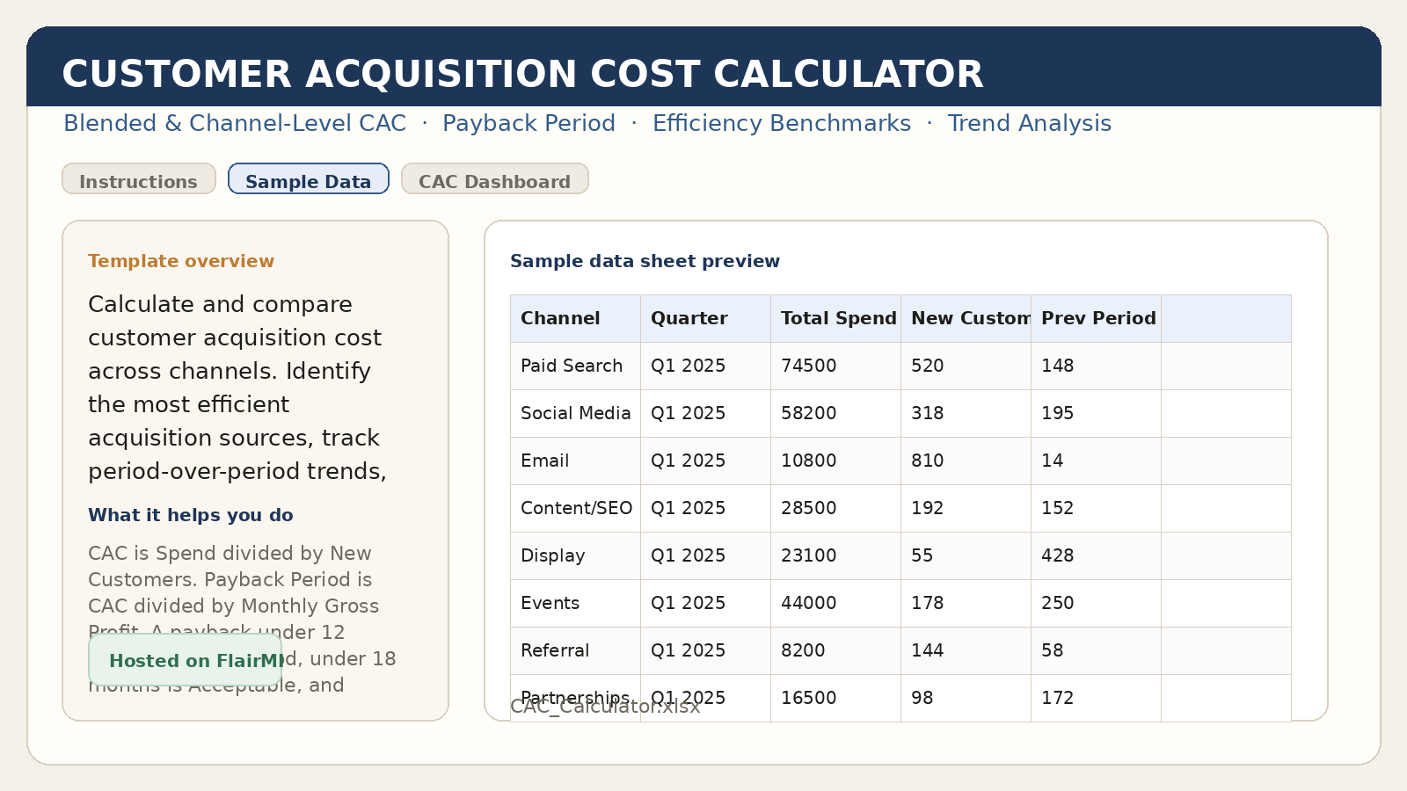Screen dimensions: 1407x791
Task: Open the CAC Dashboard tab
Action: click(x=494, y=181)
